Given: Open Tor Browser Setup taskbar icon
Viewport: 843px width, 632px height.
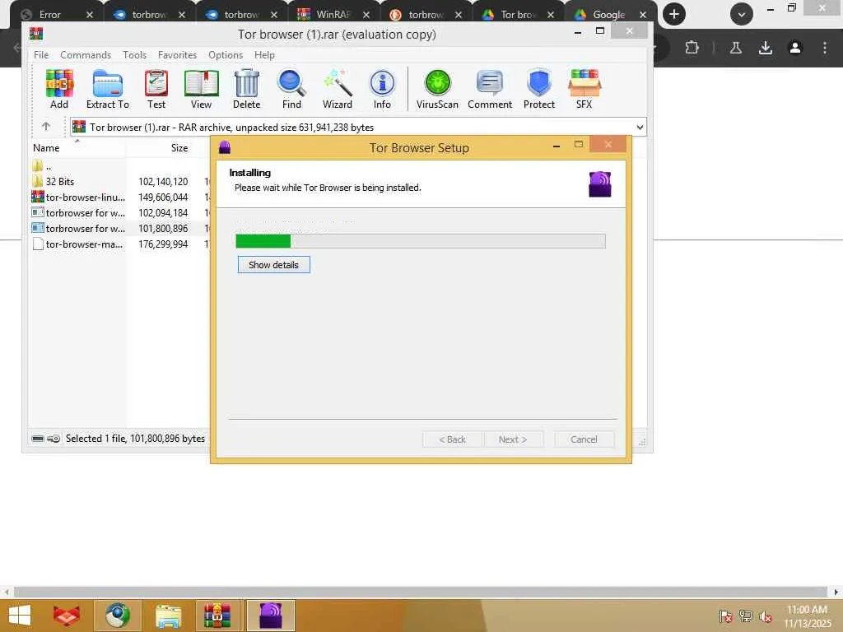Looking at the screenshot, I should [x=270, y=616].
